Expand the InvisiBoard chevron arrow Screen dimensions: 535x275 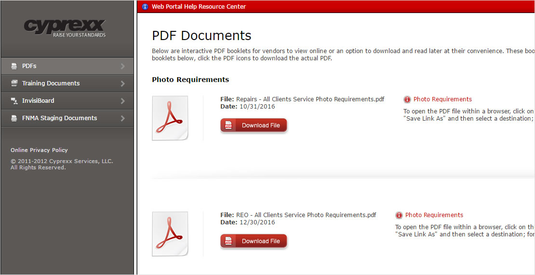[x=123, y=101]
